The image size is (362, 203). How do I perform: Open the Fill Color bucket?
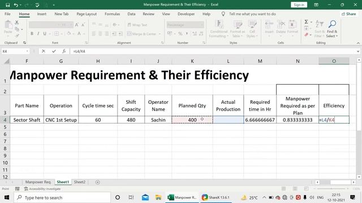[69, 34]
